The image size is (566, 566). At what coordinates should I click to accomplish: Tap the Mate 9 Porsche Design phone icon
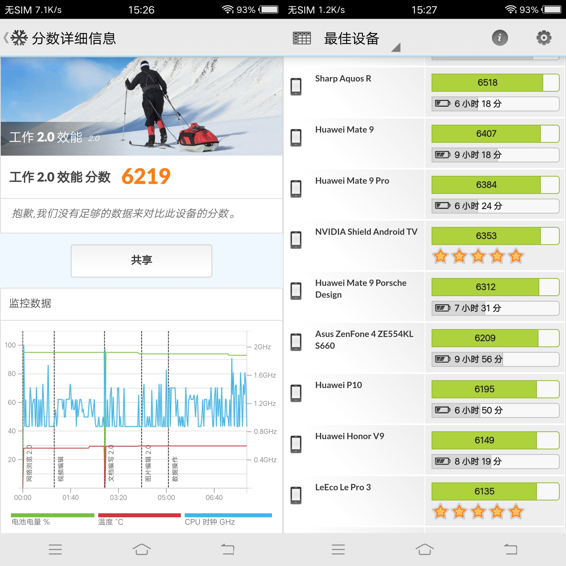coord(296,291)
